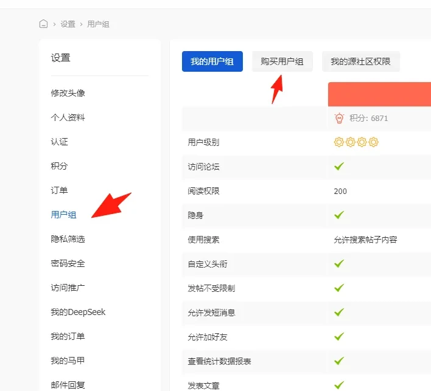Screen dimensions: 431x391
Task: Click the green checkmark for 自定义头衔
Action: pos(339,264)
